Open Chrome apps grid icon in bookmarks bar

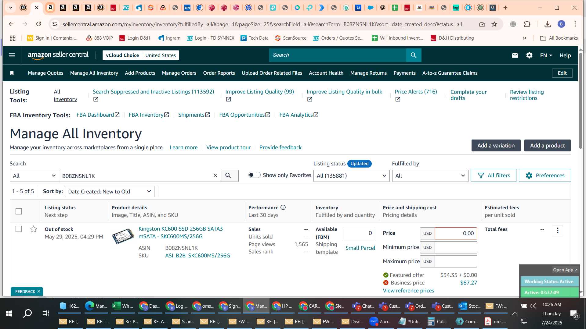pos(13,38)
